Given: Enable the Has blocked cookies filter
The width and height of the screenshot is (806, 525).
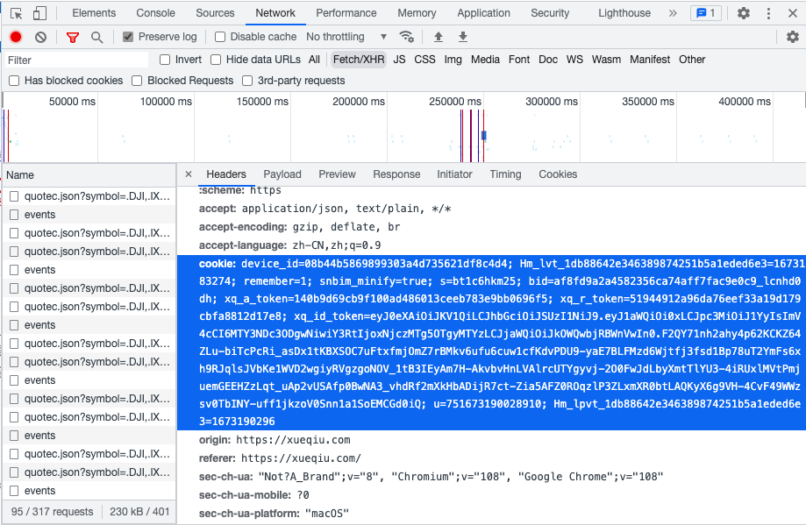Looking at the screenshot, I should [x=14, y=81].
